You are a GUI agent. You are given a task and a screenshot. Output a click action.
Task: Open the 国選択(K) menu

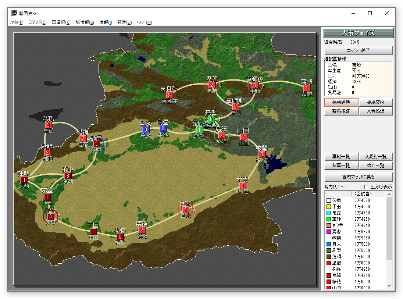pos(61,22)
